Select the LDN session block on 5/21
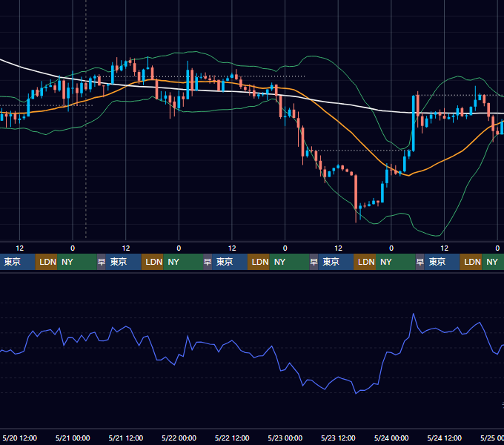504x445 pixels. [153, 262]
